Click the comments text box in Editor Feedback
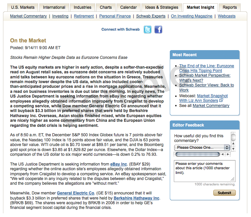The height and width of the screenshot is (217, 251). click(x=205, y=171)
